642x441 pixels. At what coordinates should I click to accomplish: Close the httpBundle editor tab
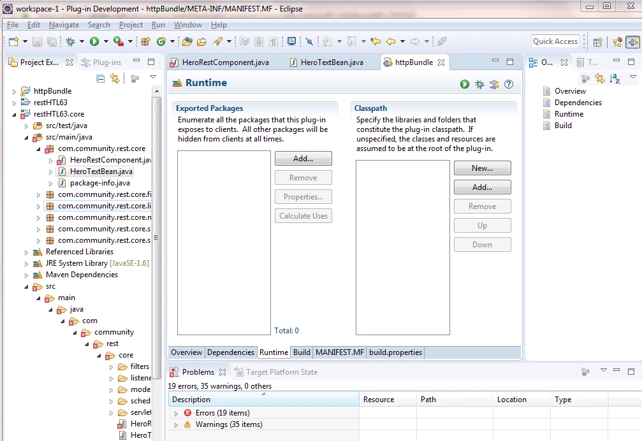[x=441, y=62]
